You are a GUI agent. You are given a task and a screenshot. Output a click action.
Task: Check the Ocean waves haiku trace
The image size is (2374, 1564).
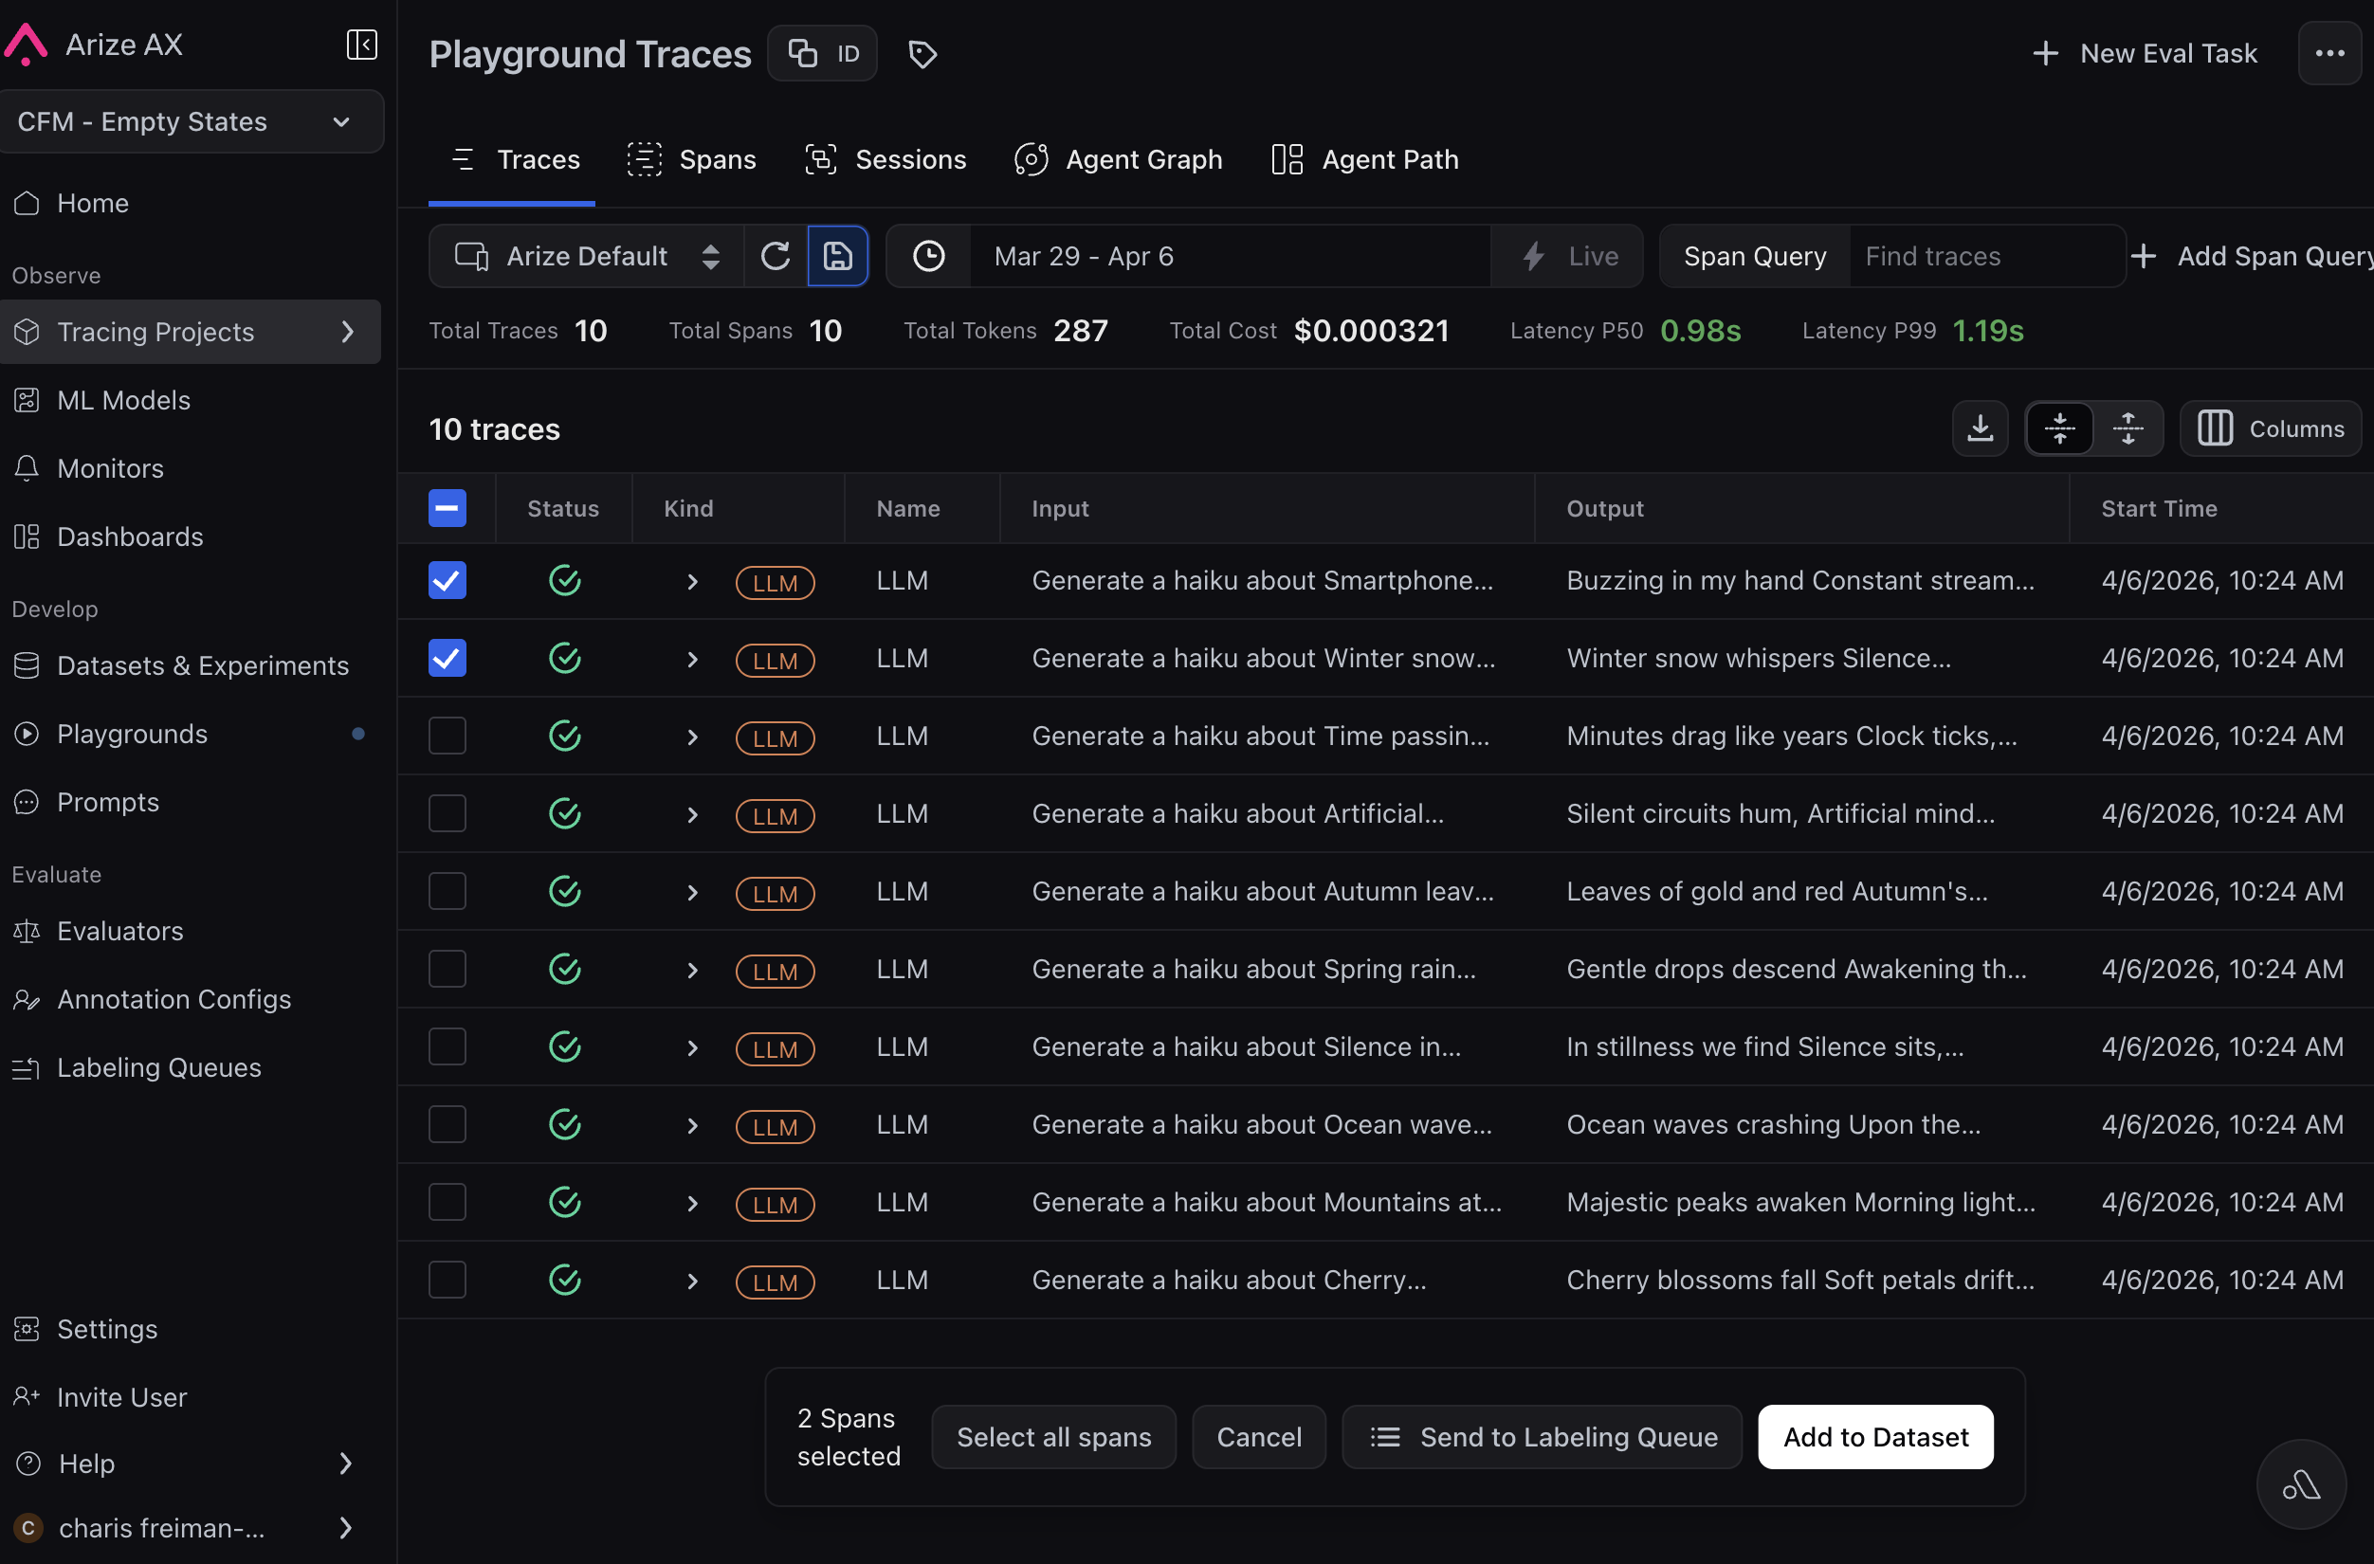pos(447,1124)
